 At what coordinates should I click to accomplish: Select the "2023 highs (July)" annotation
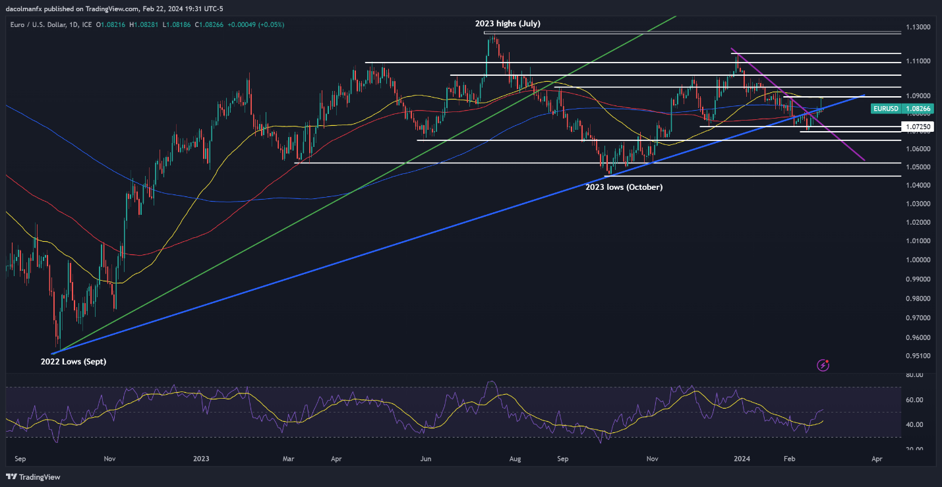click(x=508, y=23)
